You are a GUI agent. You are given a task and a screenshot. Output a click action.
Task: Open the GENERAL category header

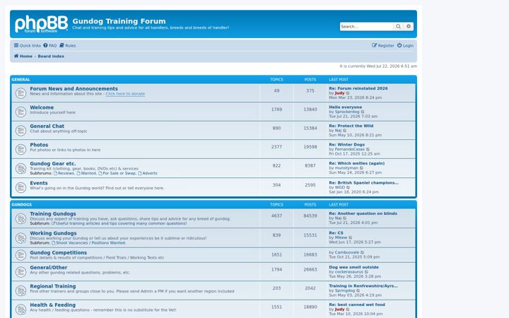tap(21, 79)
